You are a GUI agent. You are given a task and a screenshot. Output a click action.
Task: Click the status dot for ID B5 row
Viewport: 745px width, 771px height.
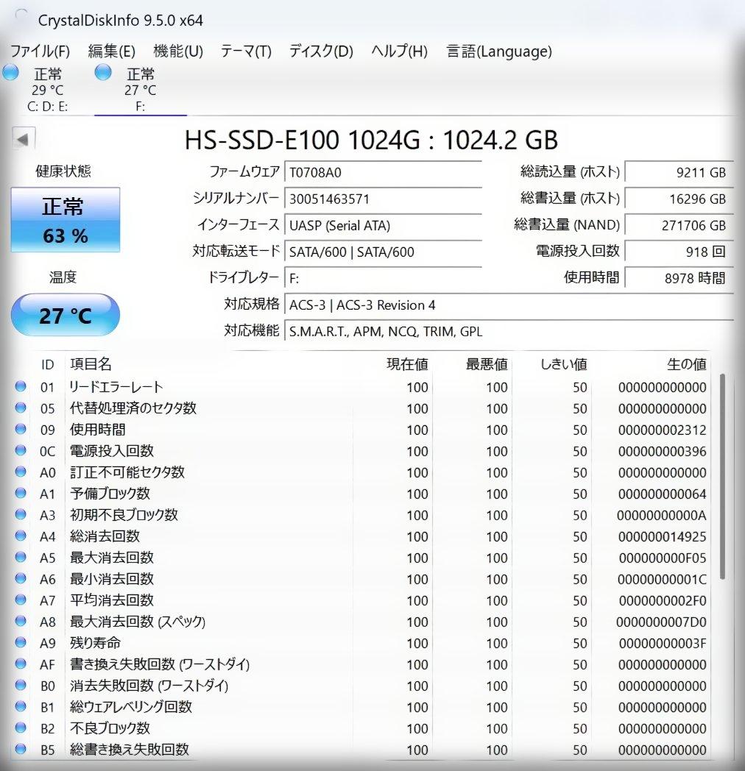pyautogui.click(x=21, y=749)
